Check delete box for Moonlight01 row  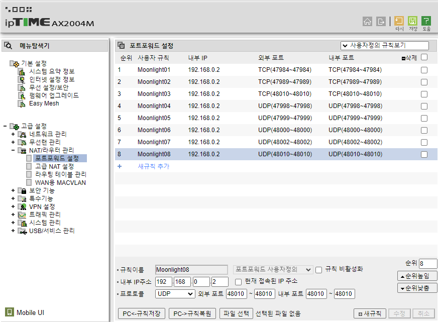[x=424, y=70]
